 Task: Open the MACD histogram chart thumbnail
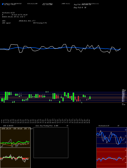pyautogui.click(x=15, y=158)
